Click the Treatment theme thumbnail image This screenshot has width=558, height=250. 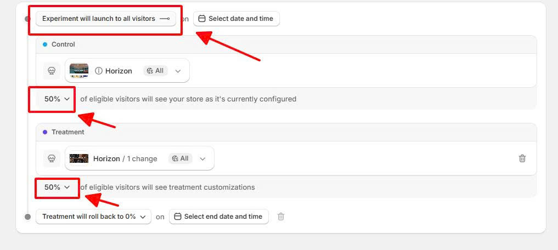click(79, 158)
